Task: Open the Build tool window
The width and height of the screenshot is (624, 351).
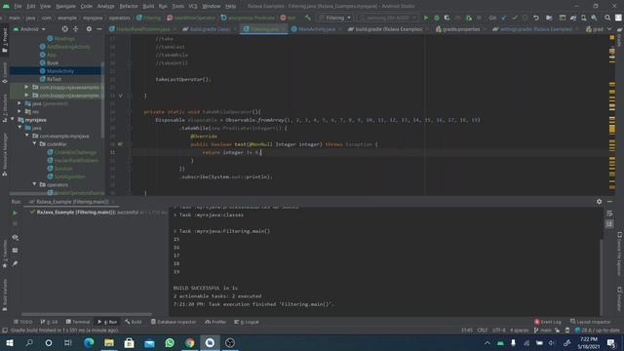Action: pos(134,322)
